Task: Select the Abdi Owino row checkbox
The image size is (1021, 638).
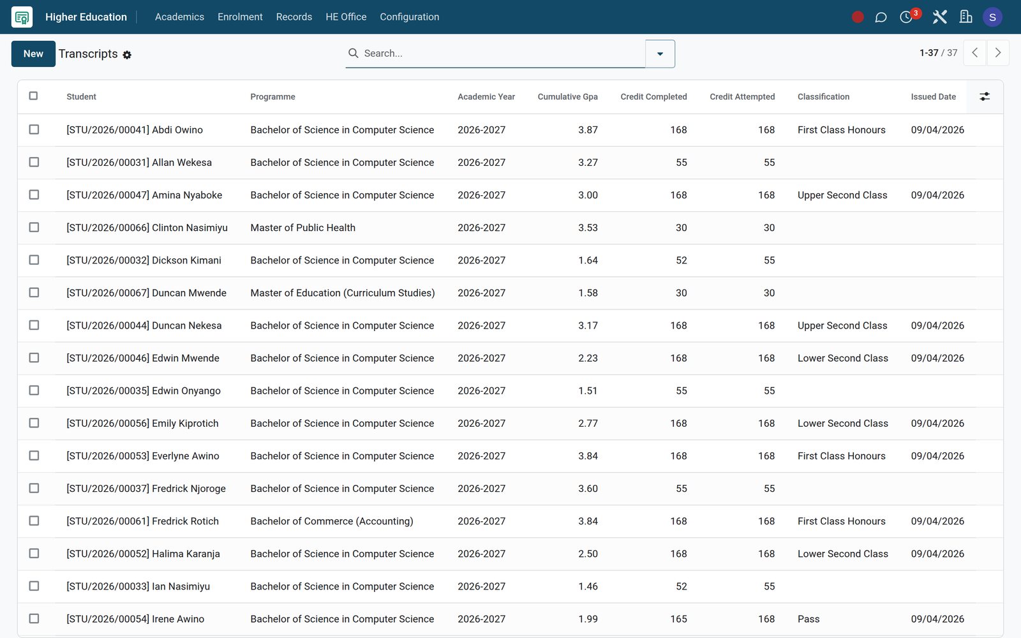Action: (x=34, y=130)
